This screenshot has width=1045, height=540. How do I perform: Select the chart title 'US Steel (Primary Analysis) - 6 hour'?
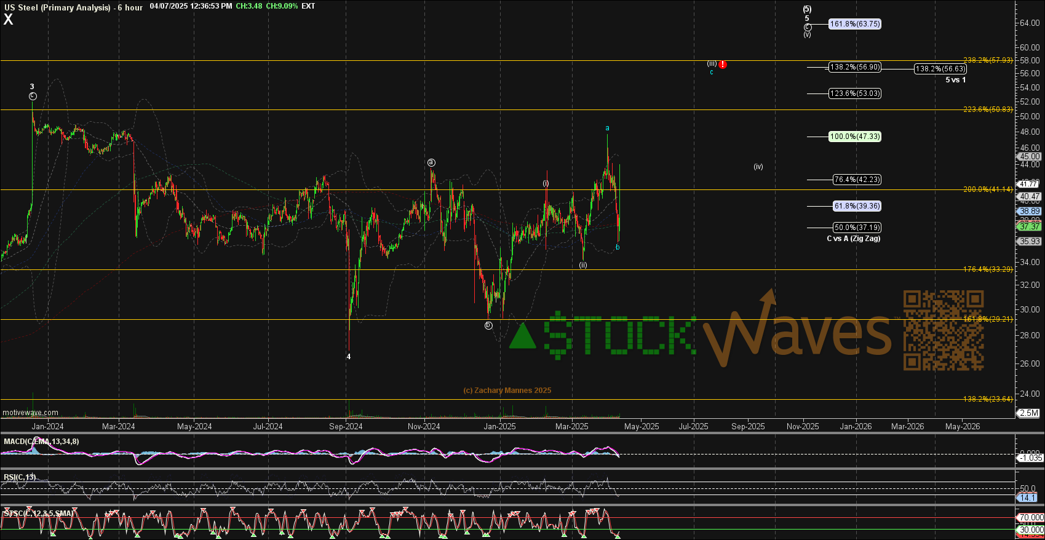[x=73, y=7]
